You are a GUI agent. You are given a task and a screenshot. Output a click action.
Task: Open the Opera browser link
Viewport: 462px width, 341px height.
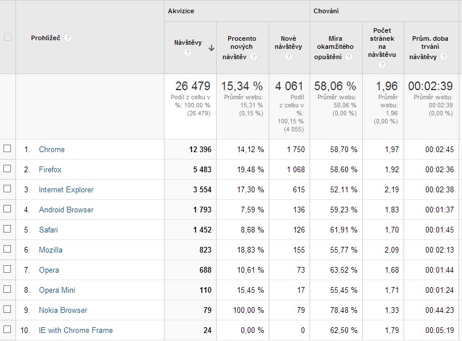point(49,270)
